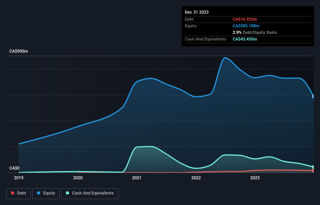The image size is (320, 205).
Task: Click the CA$43.455m cash value
Action: pos(245,39)
